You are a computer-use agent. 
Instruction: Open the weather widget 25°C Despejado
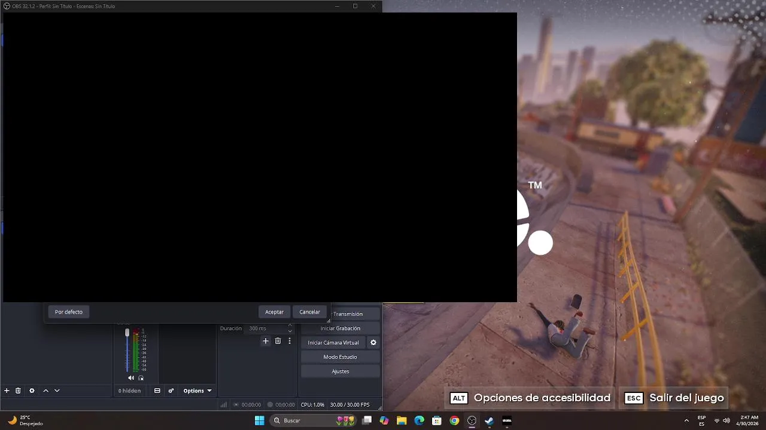(x=25, y=420)
